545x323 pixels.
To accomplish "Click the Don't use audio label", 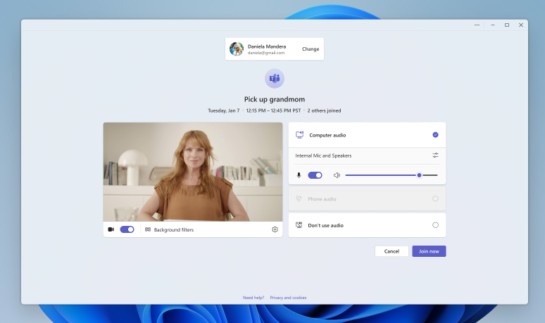I will pos(326,225).
